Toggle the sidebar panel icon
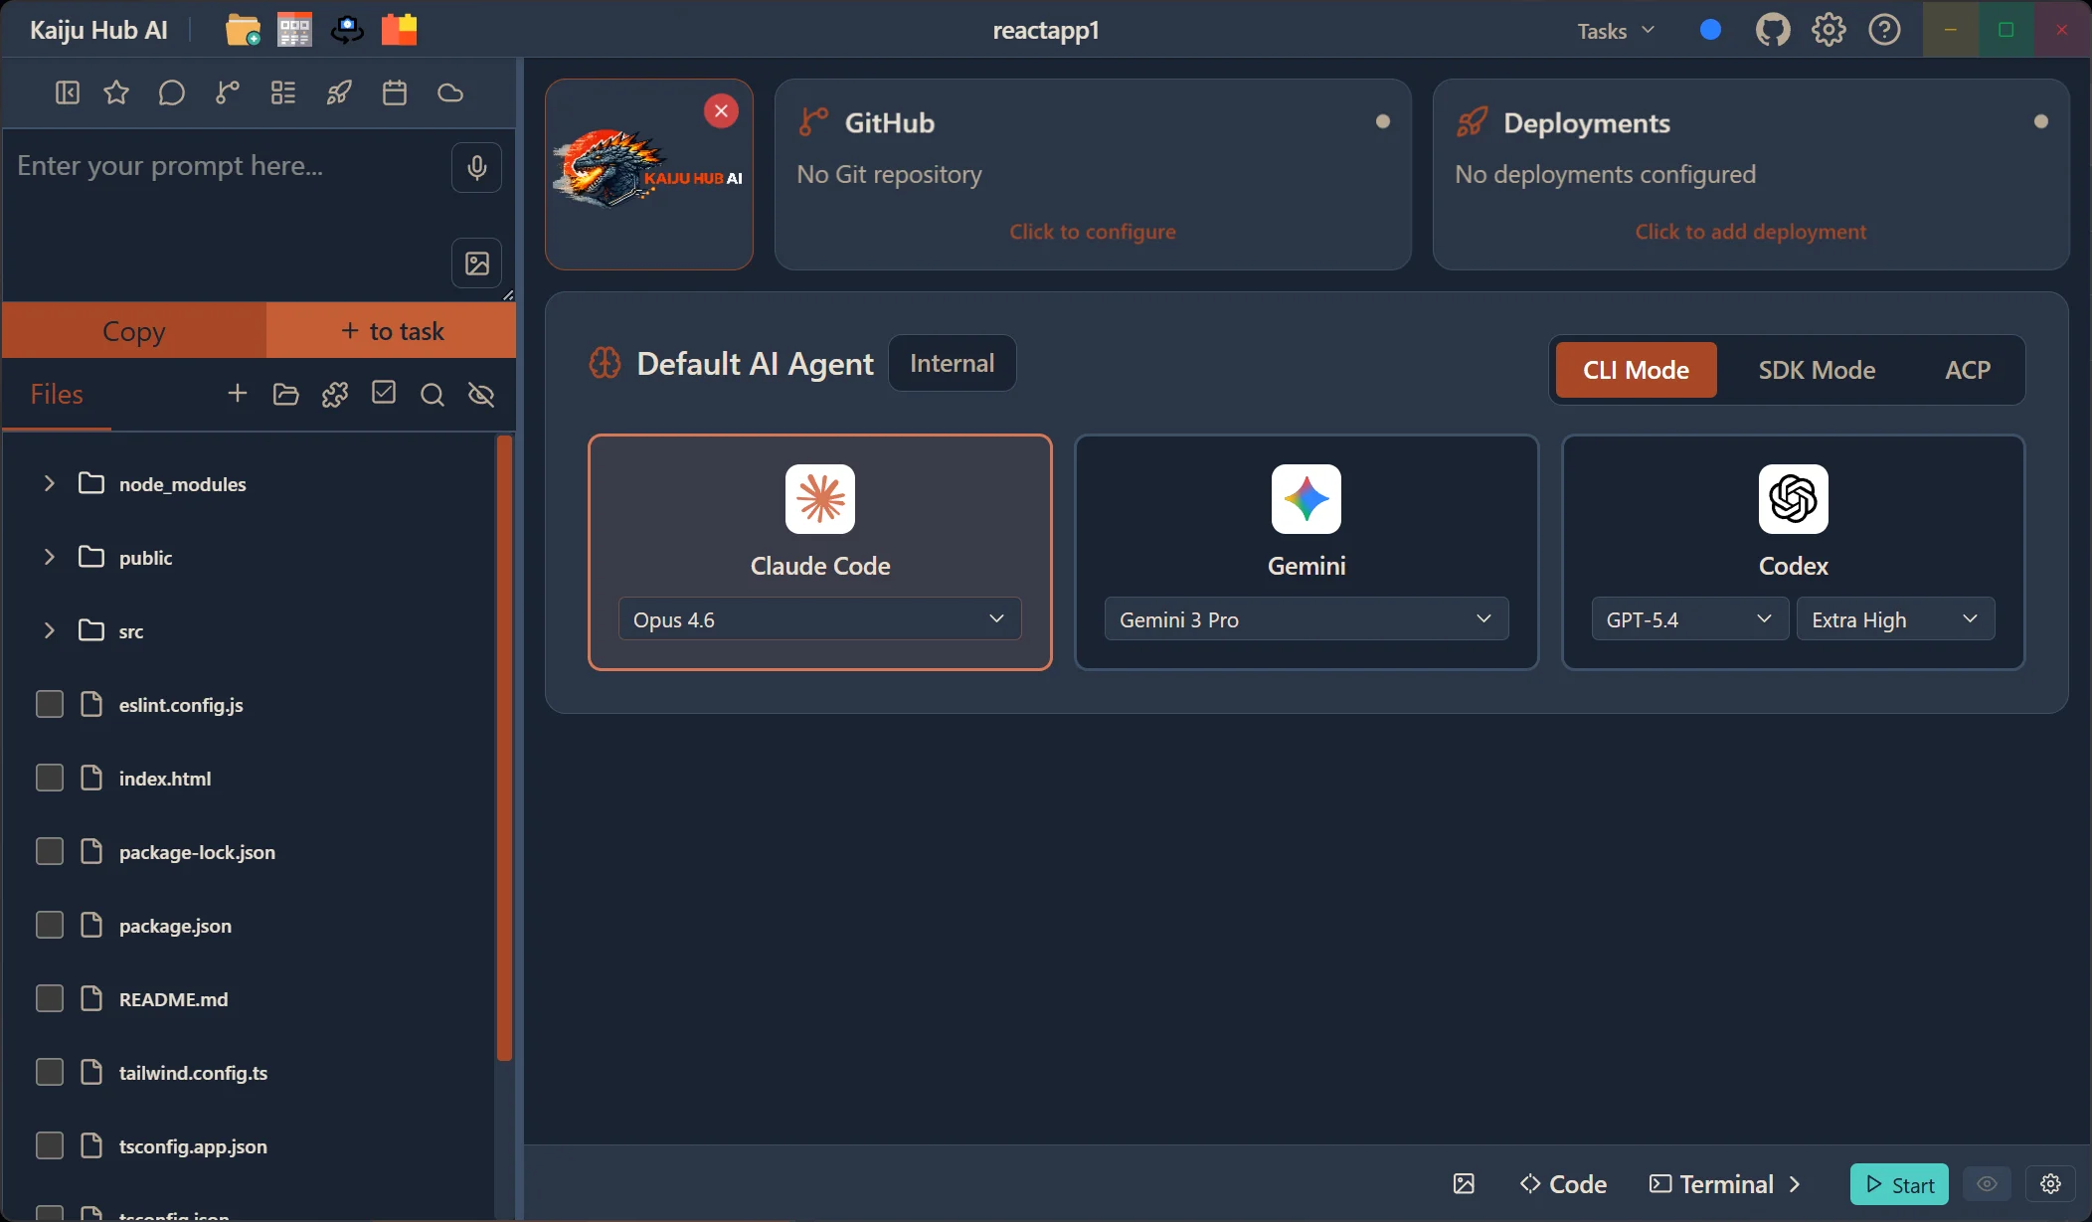The image size is (2092, 1222). (x=67, y=92)
